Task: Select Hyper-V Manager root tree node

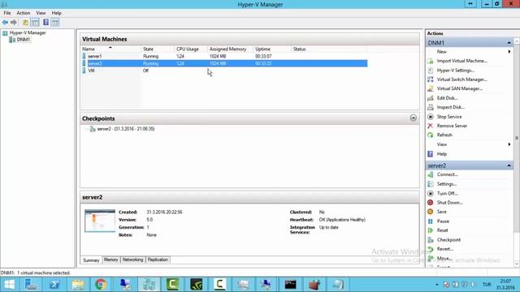Action: [28, 32]
